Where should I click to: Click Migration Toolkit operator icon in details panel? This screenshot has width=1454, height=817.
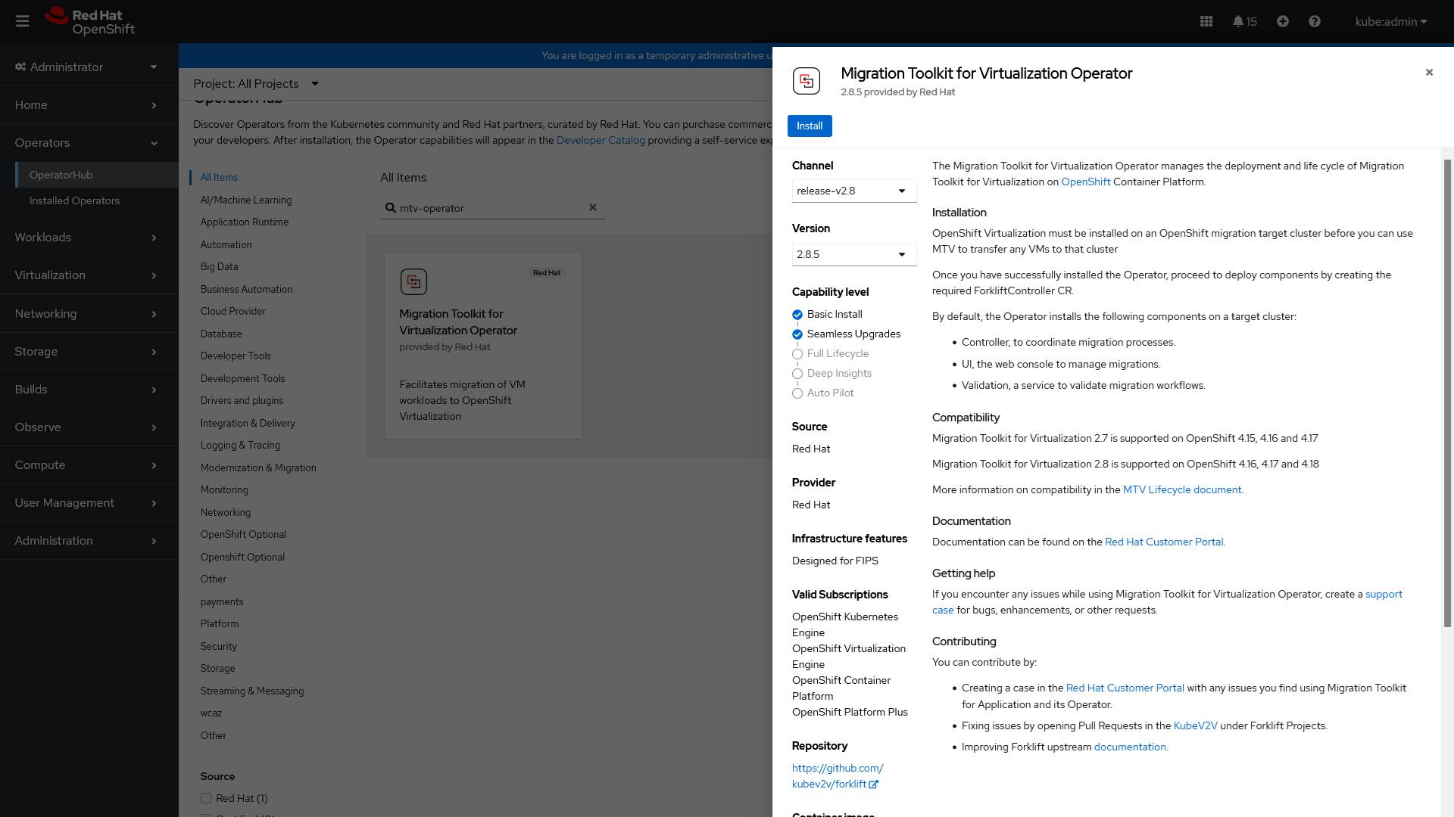807,80
